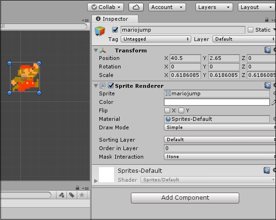Screen dimensions: 276x220
Task: Click the GameObject cube icon
Action: click(x=100, y=31)
